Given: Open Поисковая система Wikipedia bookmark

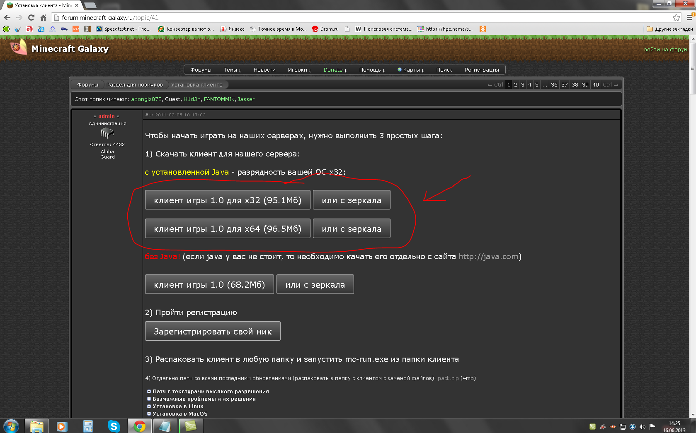Looking at the screenshot, I should point(384,29).
